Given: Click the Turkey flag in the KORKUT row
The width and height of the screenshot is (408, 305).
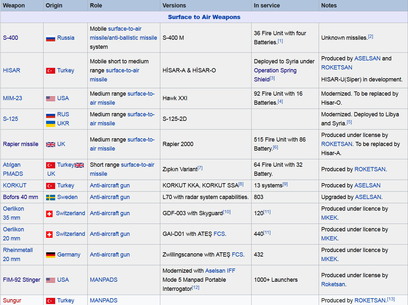Looking at the screenshot, I should [x=51, y=186].
